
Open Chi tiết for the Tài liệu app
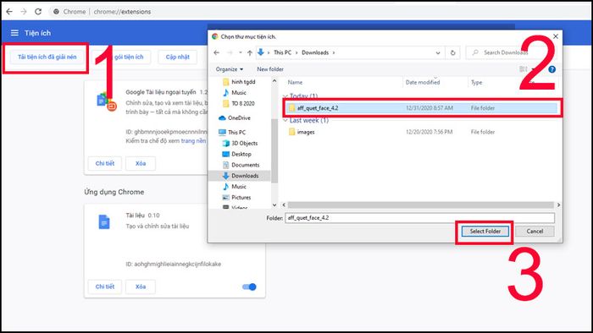coord(105,287)
